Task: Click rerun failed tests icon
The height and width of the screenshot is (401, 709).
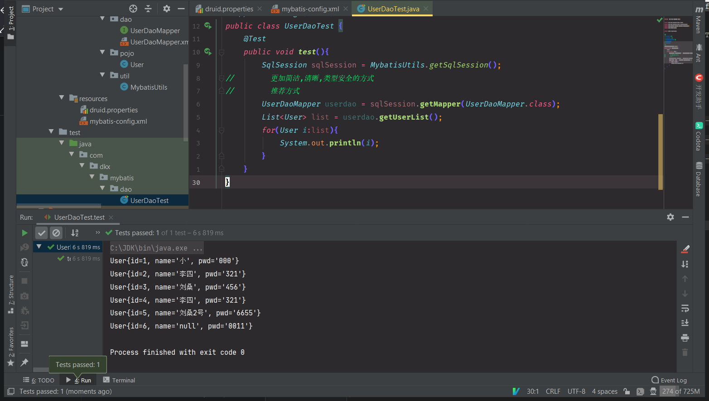Action: point(24,247)
